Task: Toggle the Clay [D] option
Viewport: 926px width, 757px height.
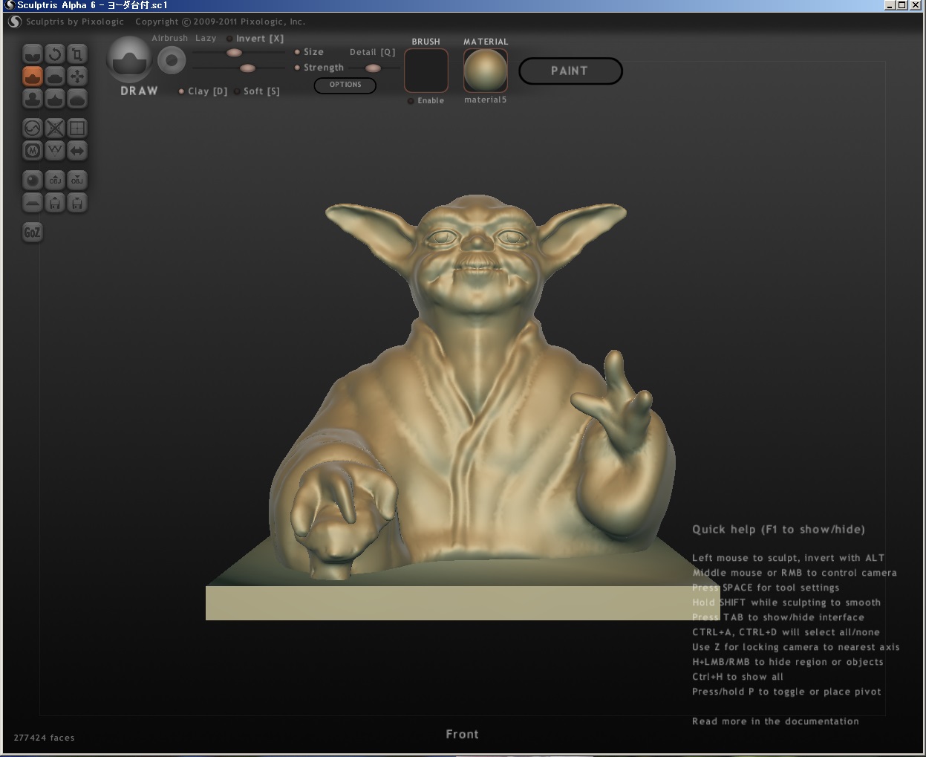Action: (181, 91)
